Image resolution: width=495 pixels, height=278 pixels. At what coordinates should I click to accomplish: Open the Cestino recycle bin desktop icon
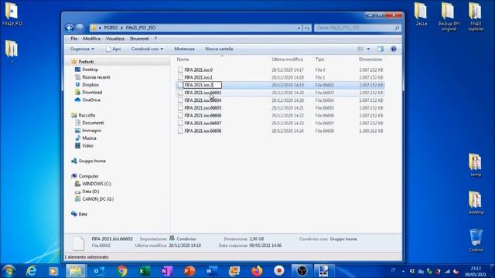(x=476, y=241)
